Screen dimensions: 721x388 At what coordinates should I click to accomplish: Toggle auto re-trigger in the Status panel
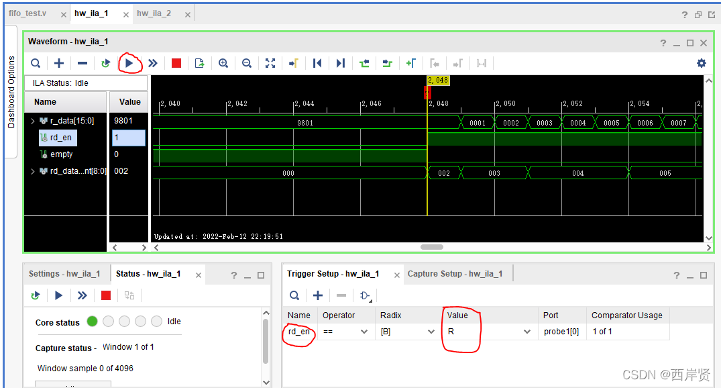[x=36, y=295]
